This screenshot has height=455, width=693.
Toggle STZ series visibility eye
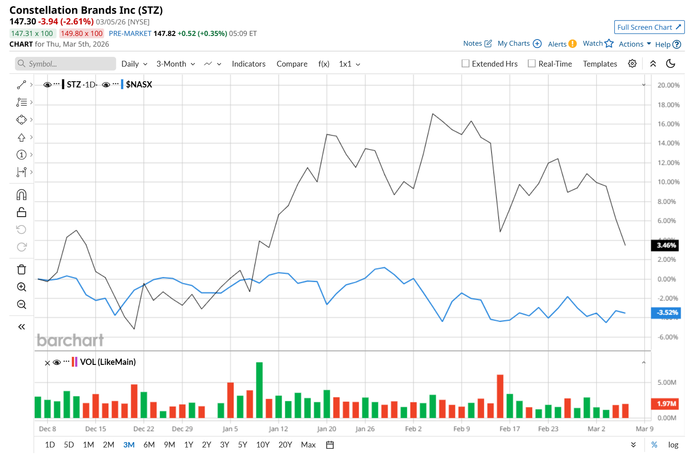coord(48,84)
